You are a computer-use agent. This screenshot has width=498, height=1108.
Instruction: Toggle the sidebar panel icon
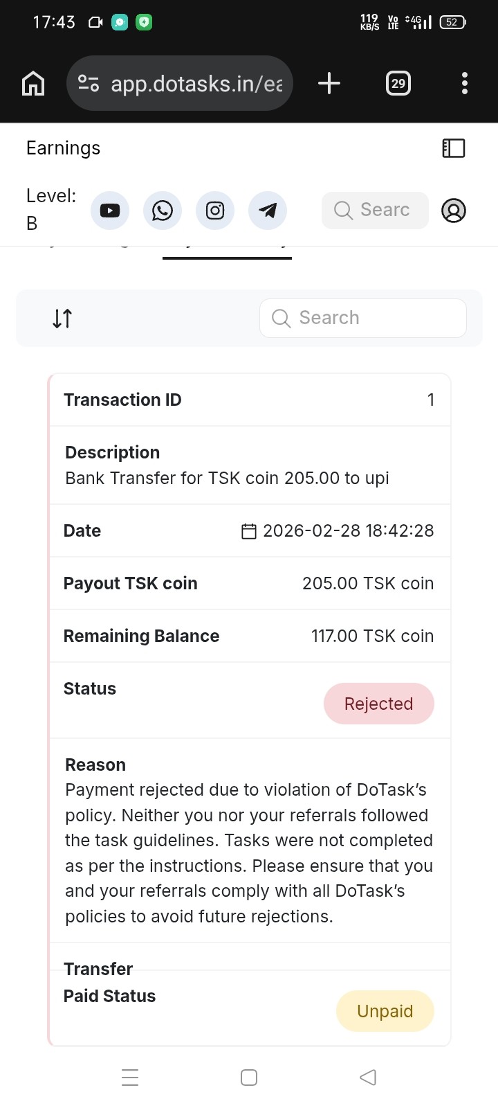[454, 148]
